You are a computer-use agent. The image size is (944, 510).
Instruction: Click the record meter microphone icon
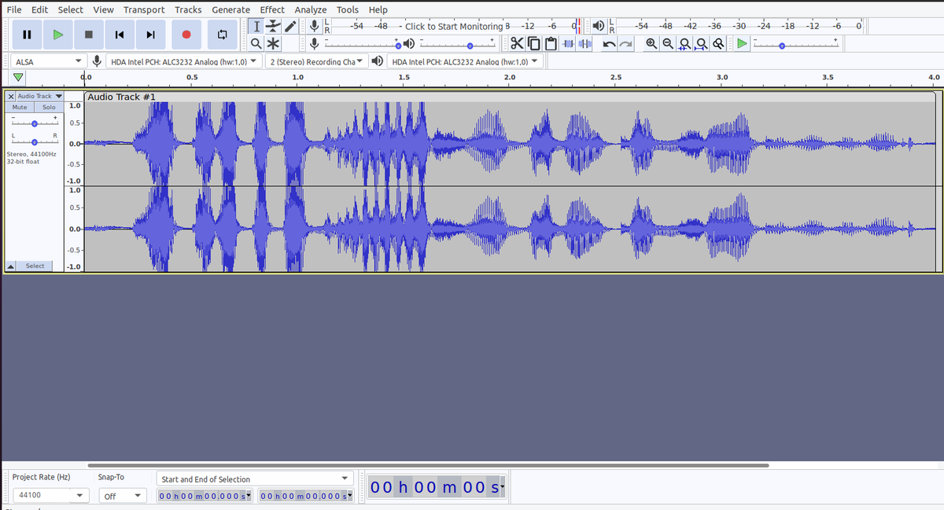click(x=314, y=26)
